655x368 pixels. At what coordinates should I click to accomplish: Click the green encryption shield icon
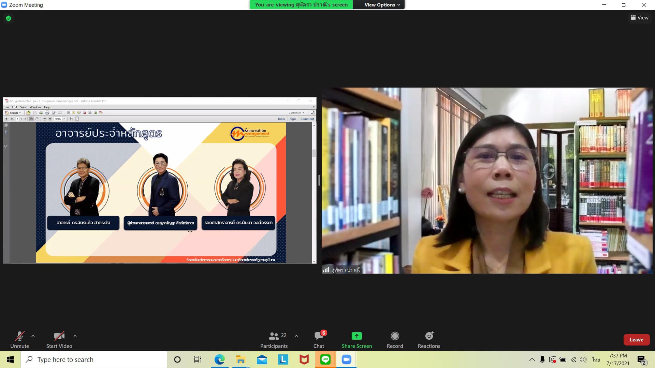(x=9, y=18)
